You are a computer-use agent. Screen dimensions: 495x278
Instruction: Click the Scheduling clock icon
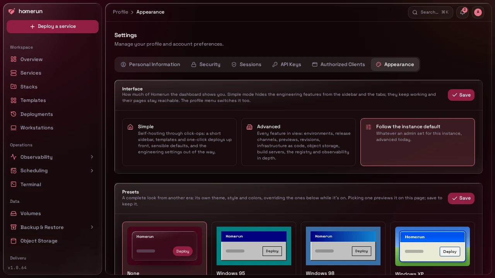14,171
